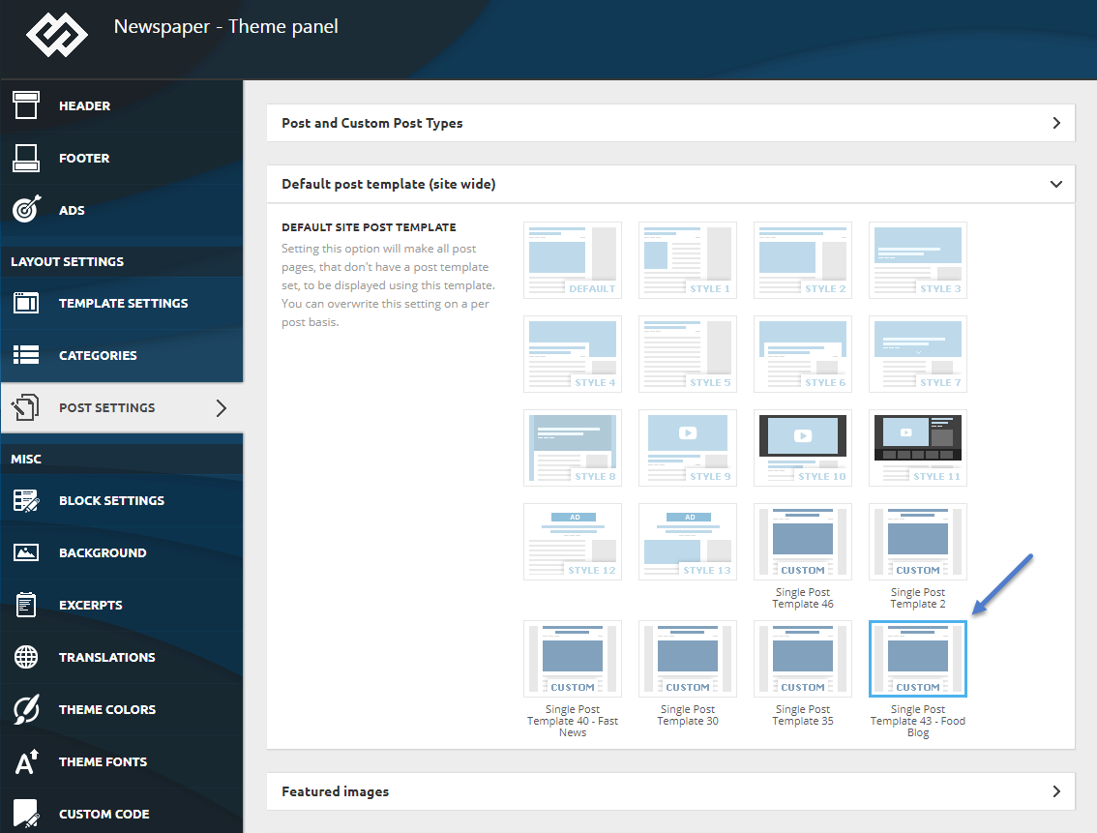This screenshot has height=833, width=1097.
Task: Select the STYLE 10 template thumbnail
Action: 803,448
